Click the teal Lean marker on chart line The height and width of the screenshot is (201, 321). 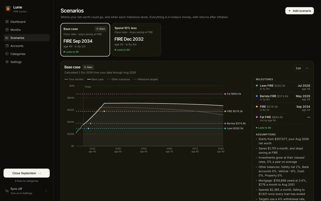pos(88,128)
